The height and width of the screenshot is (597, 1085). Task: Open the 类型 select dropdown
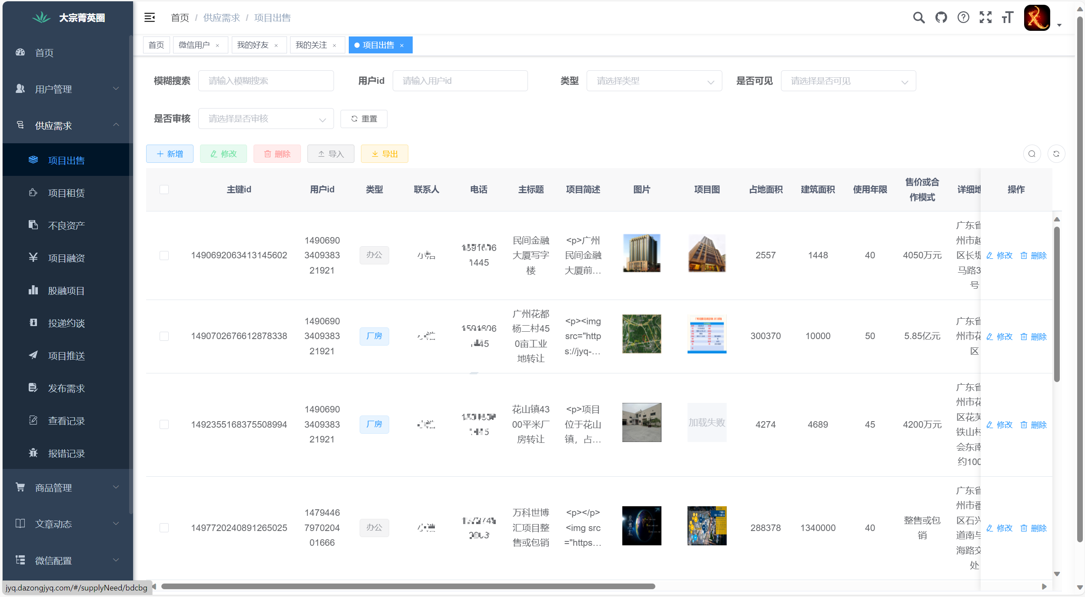point(654,81)
